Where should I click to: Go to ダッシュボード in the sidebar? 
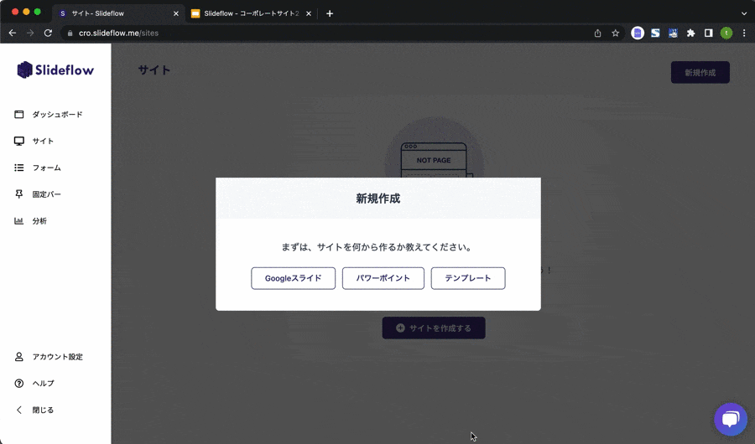pos(57,115)
